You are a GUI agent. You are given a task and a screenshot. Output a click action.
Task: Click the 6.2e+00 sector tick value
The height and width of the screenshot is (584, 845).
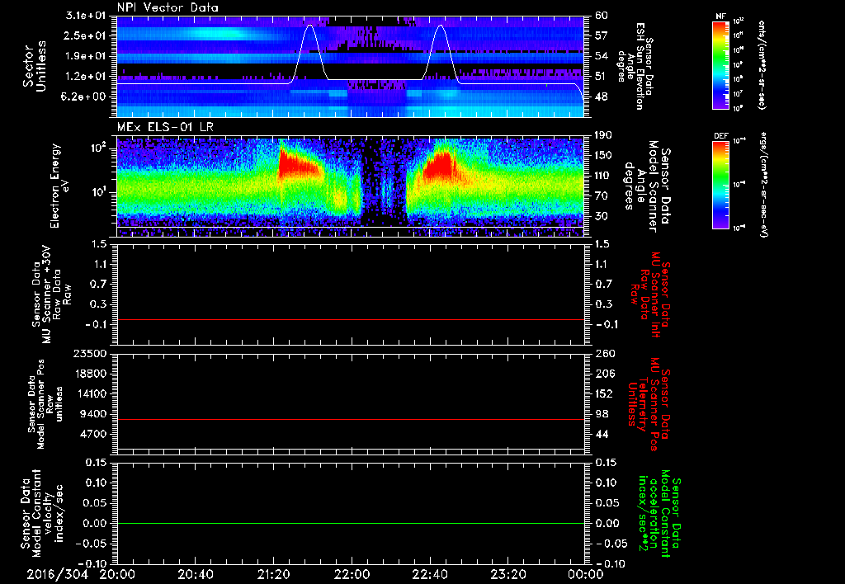point(85,97)
